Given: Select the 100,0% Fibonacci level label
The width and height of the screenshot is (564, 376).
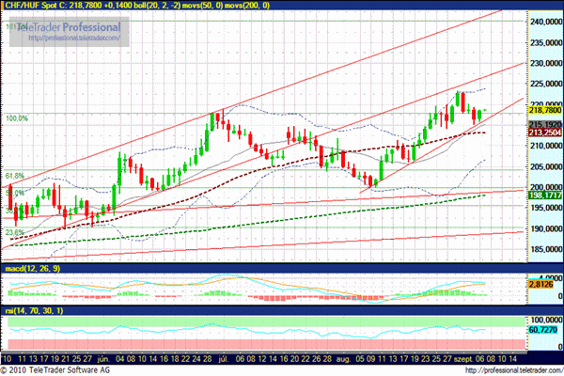Looking at the screenshot, I should coord(18,118).
